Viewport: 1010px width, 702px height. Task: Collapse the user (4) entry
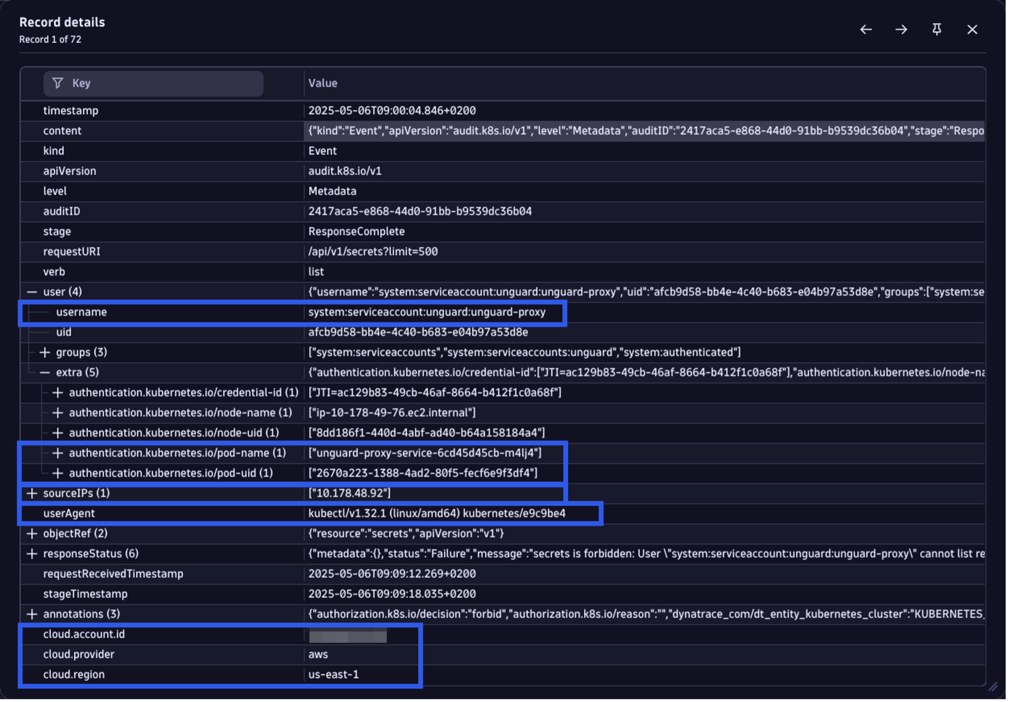coord(31,291)
